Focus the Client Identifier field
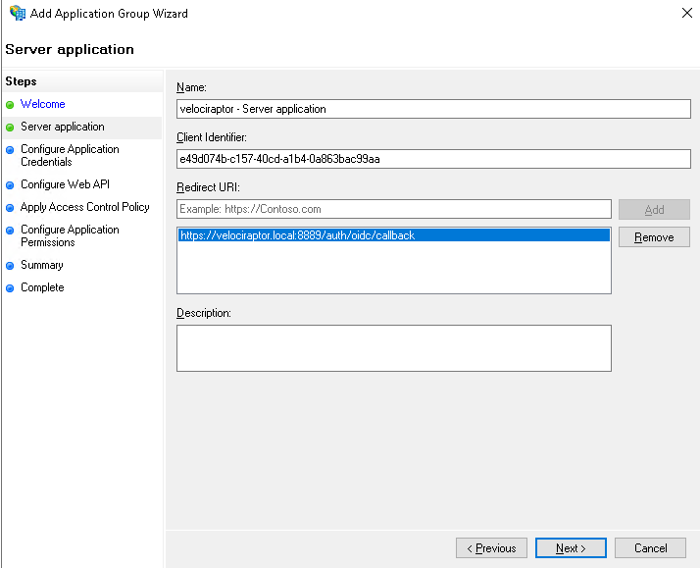This screenshot has width=700, height=568. click(x=433, y=159)
